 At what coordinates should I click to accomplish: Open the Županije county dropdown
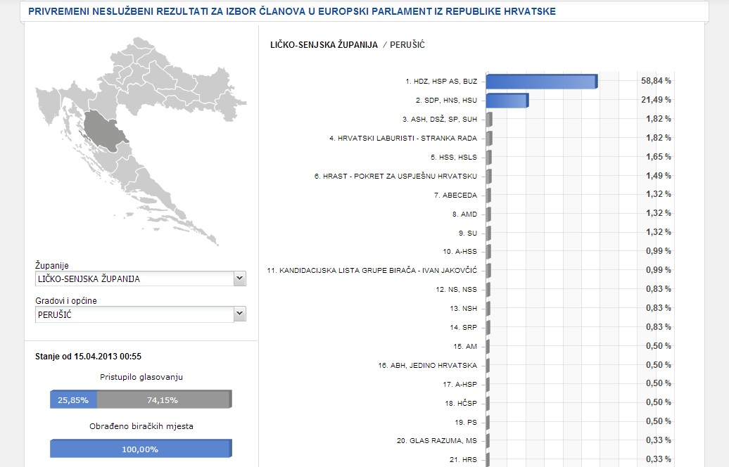141,279
